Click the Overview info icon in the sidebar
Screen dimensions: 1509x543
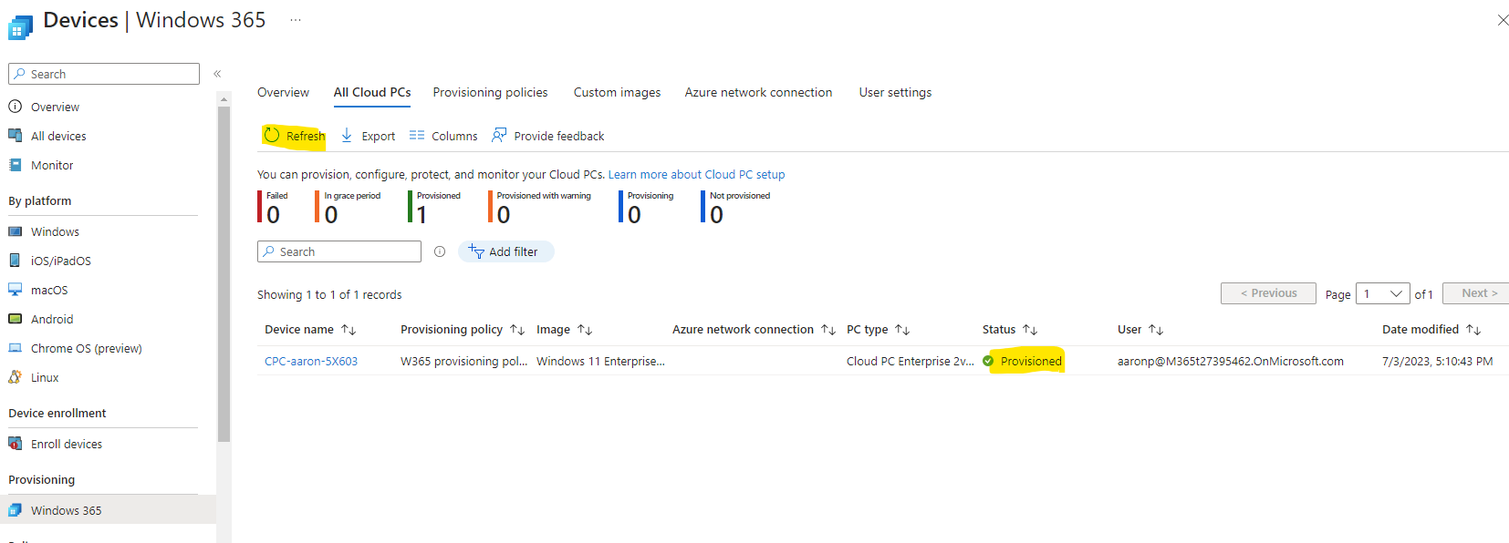coord(16,107)
